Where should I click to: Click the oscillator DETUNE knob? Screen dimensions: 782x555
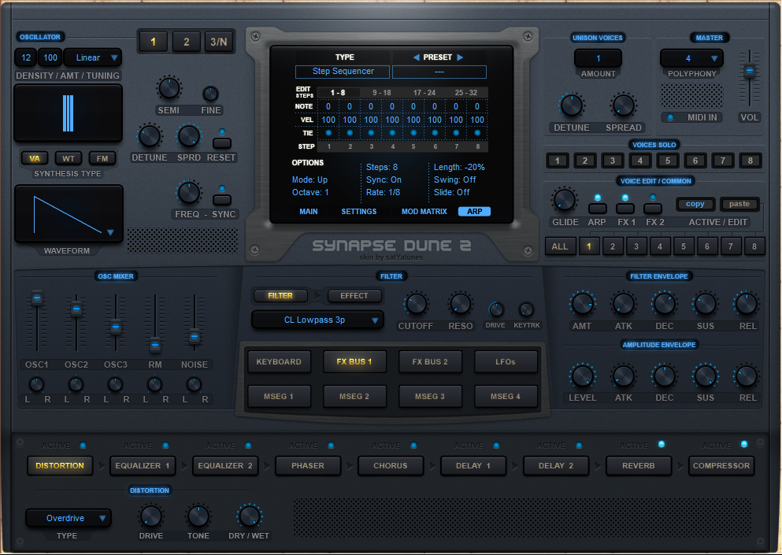[149, 135]
